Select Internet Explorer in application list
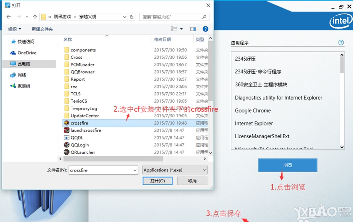This screenshot has width=353, height=222. 254,123
